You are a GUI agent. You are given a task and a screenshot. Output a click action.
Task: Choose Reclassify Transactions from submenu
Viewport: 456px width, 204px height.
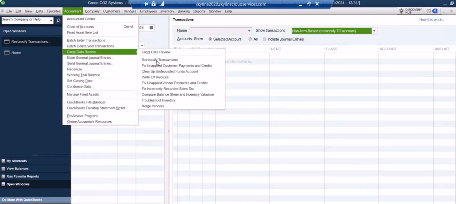pos(159,60)
